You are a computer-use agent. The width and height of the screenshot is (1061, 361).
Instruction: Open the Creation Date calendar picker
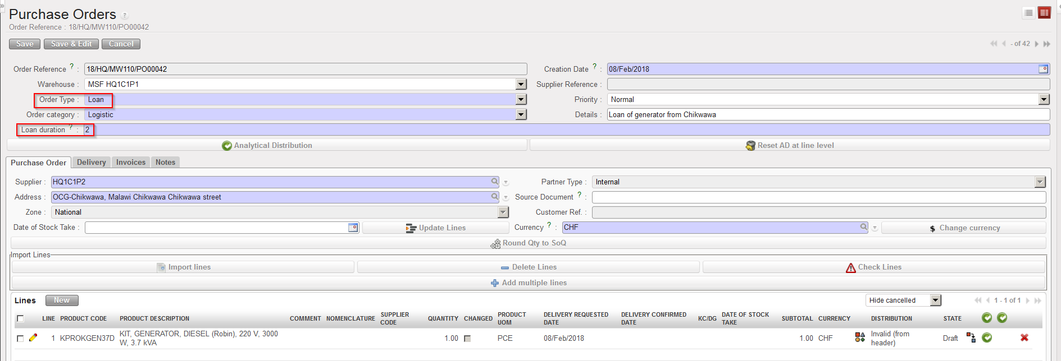[x=1043, y=69]
